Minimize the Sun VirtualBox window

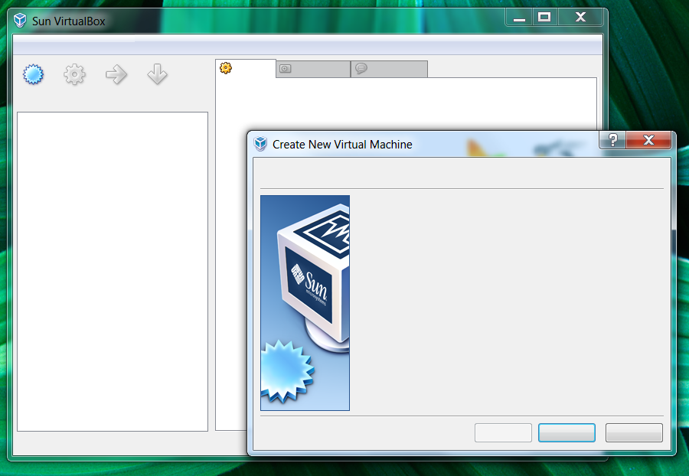point(519,18)
